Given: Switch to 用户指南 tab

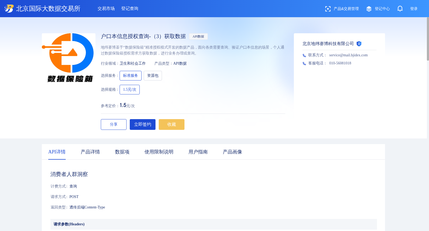Looking at the screenshot, I should pyautogui.click(x=198, y=152).
